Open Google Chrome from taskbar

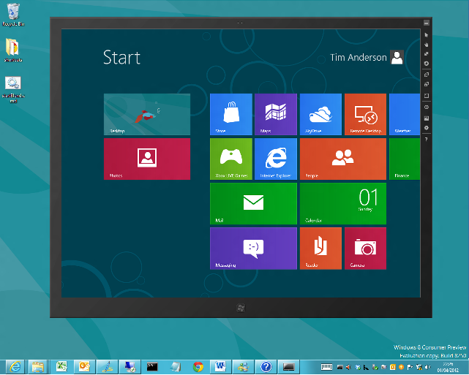(x=198, y=367)
